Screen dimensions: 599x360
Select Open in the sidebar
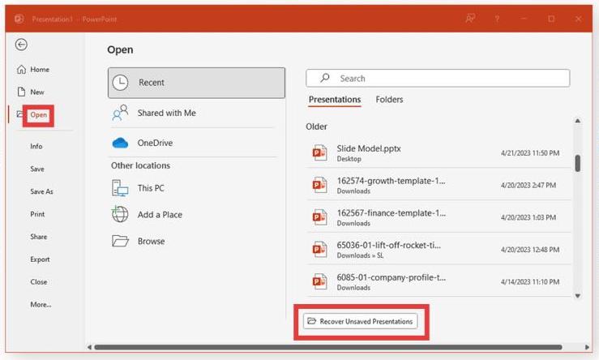[39, 114]
